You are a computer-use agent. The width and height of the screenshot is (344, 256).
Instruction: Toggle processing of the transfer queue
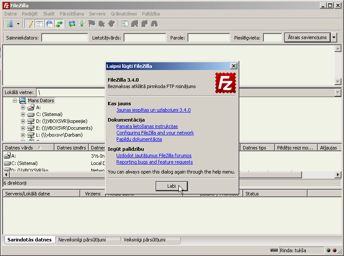[82, 24]
